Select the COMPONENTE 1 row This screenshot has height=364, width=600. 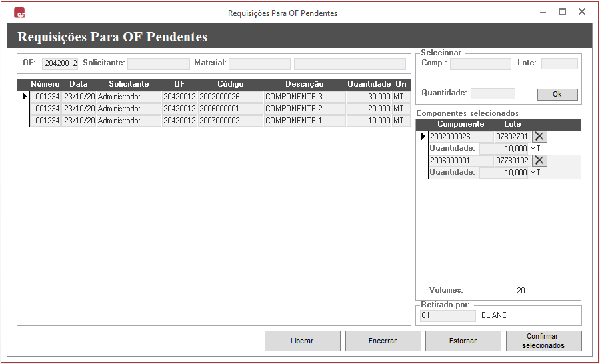(303, 121)
